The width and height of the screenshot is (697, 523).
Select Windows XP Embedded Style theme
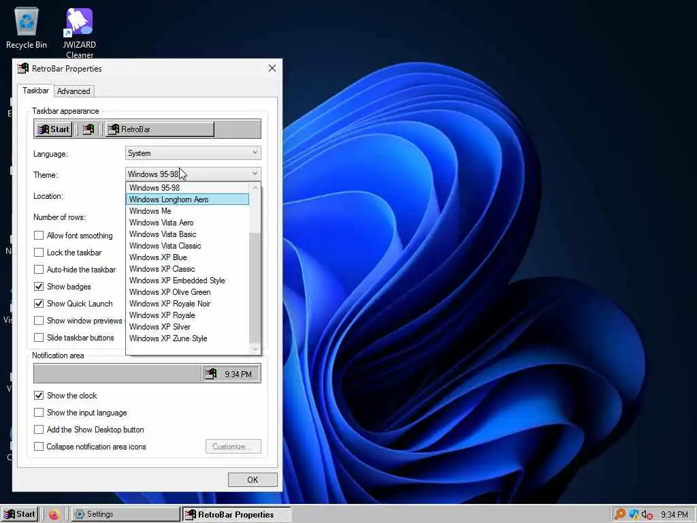(188, 280)
